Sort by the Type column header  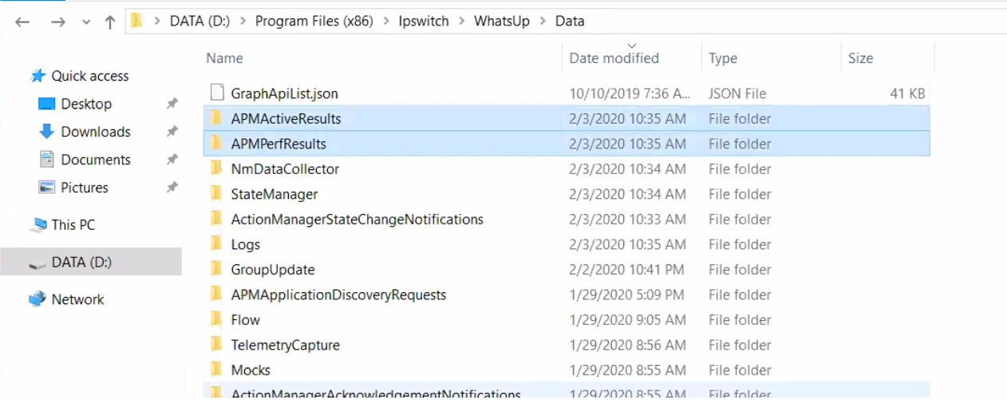coord(723,58)
